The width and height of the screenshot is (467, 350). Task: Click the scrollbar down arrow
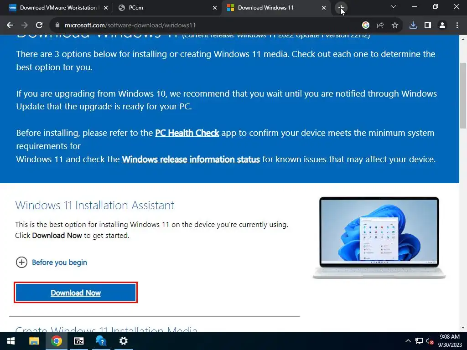click(463, 328)
